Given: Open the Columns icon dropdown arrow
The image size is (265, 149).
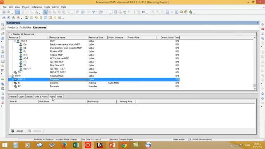Looking at the screenshot, I should [84, 12].
